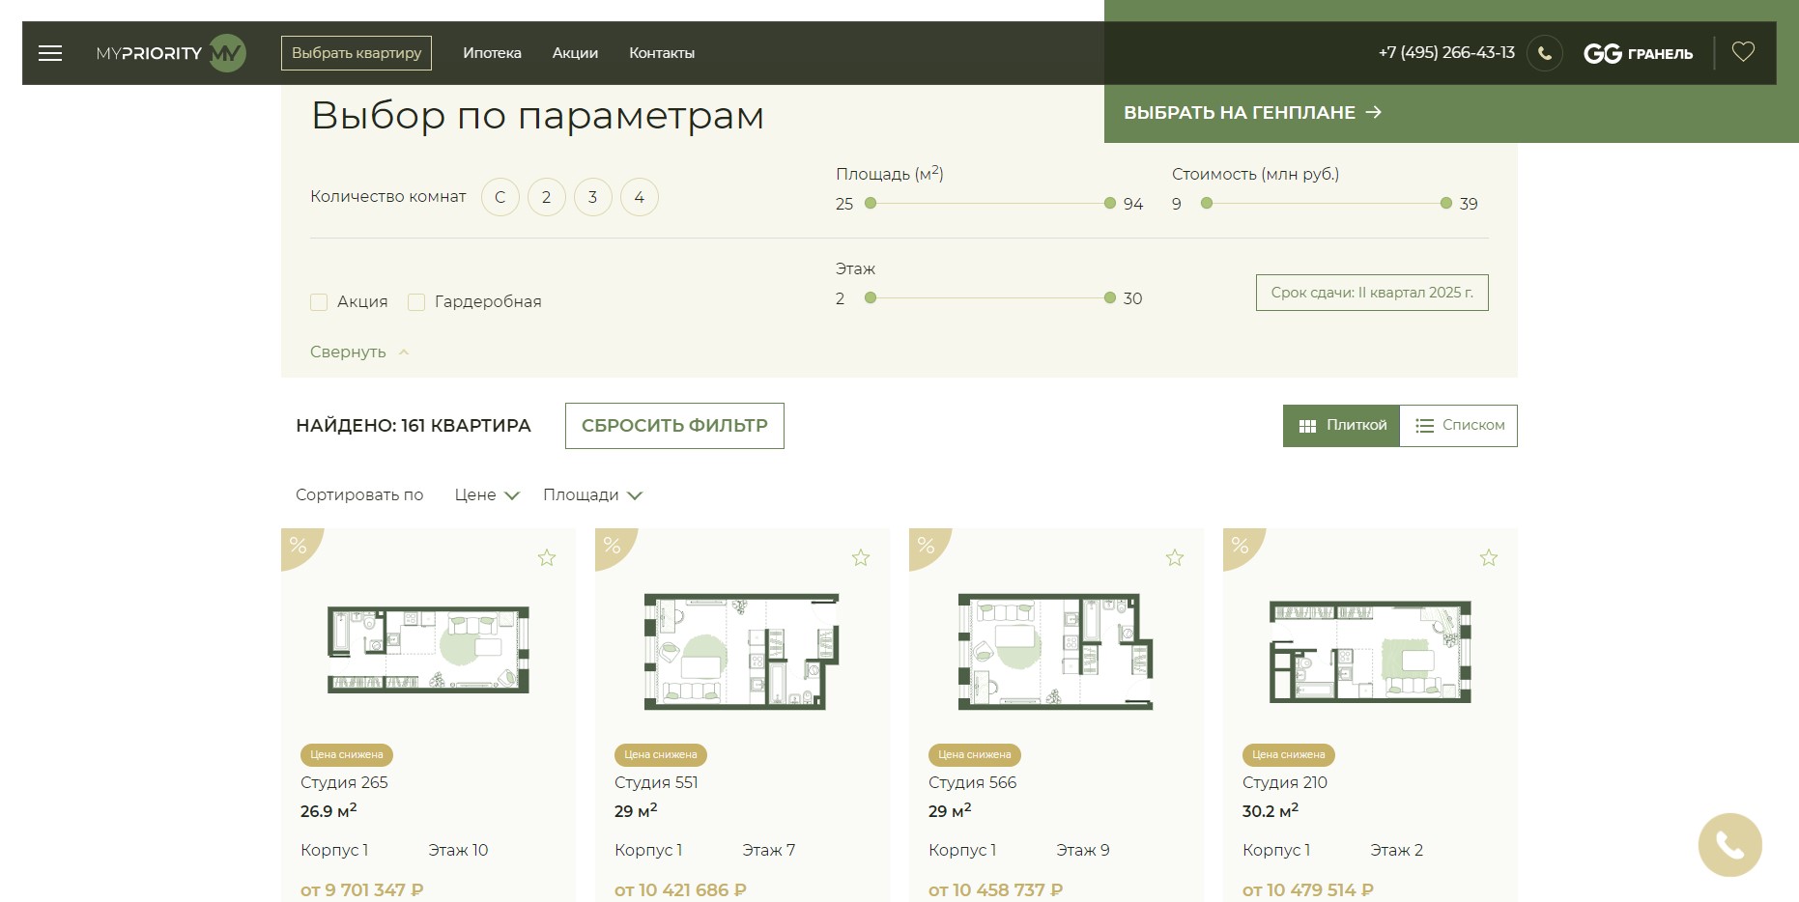The width and height of the screenshot is (1799, 902).
Task: Open Контакты menu item
Action: [x=662, y=53]
